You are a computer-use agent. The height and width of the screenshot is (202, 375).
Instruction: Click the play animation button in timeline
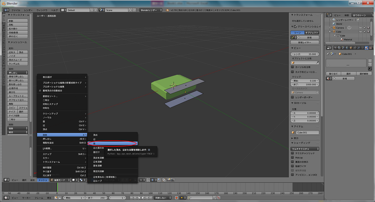point(144,197)
